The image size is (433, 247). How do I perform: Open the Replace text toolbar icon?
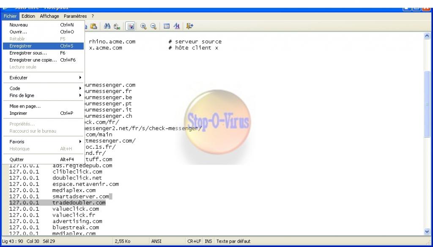[117, 26]
